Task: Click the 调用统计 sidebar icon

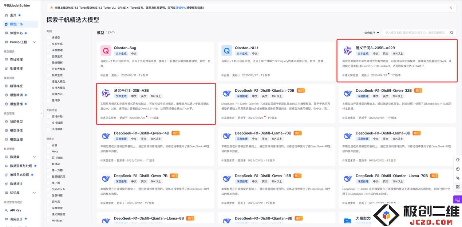Action: coord(6,219)
